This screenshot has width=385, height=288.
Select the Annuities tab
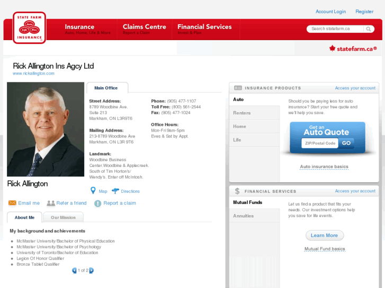tap(254, 216)
